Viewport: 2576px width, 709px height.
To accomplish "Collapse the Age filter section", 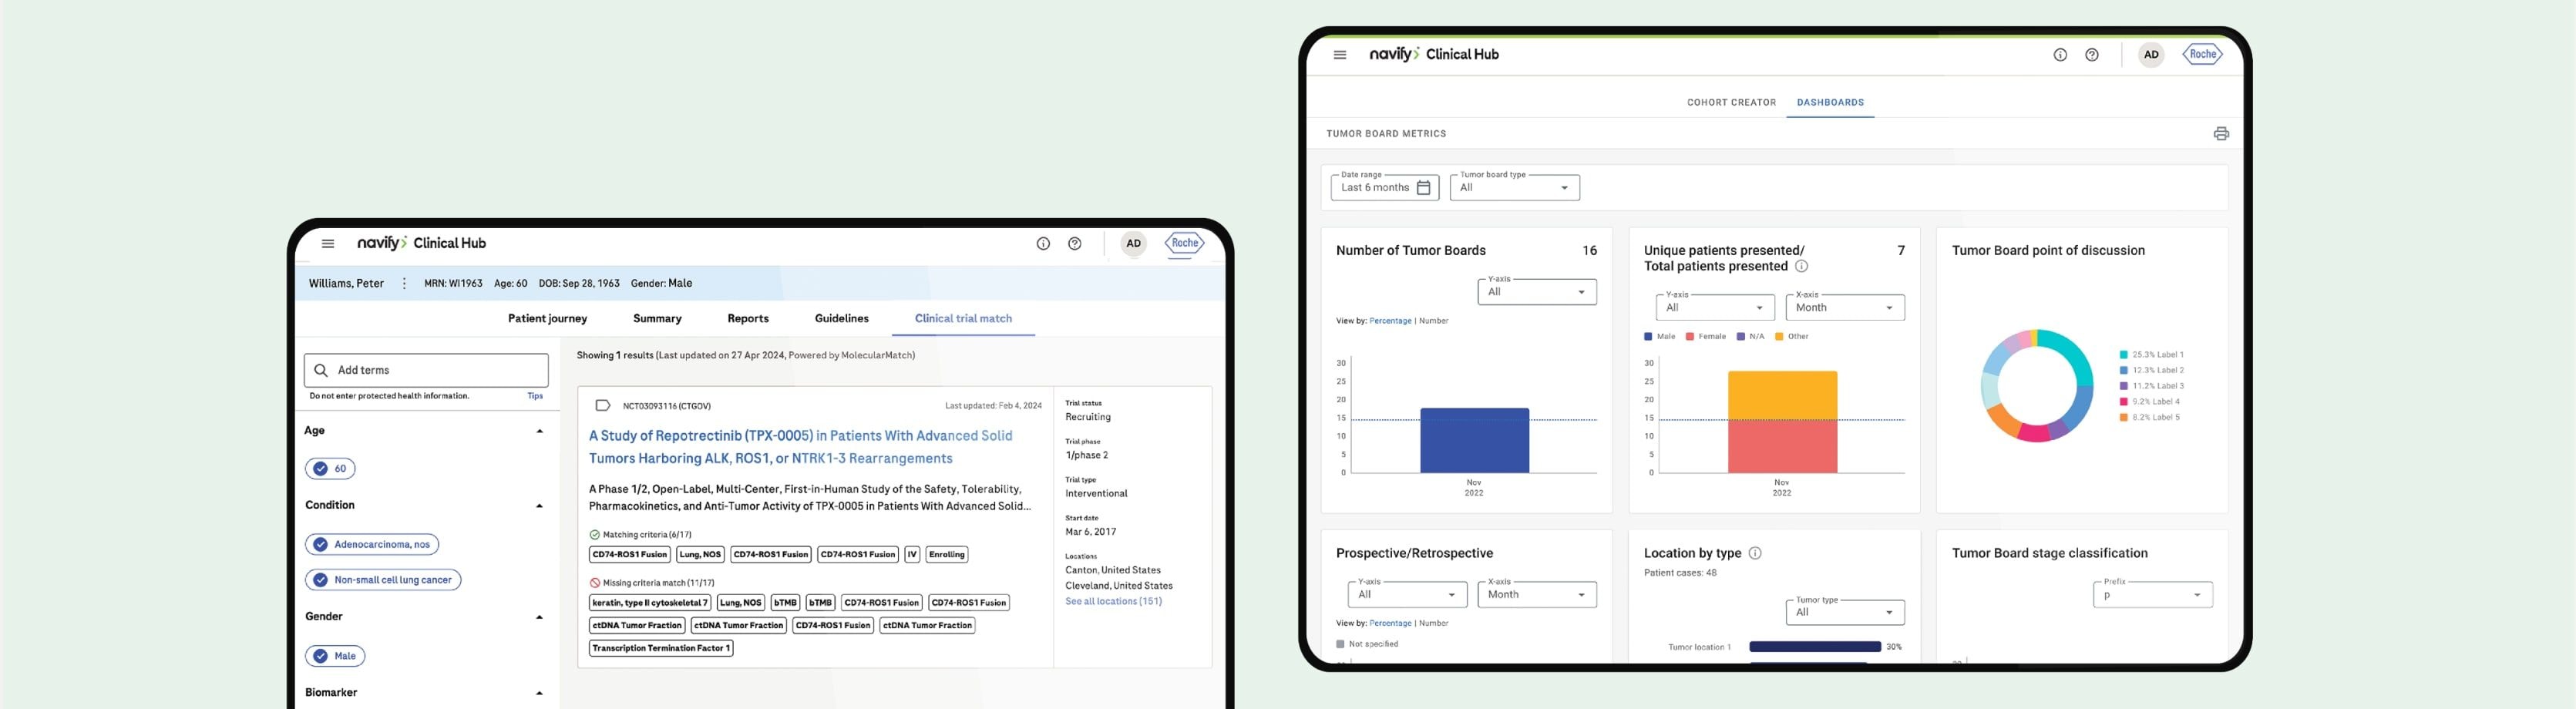I will (x=540, y=431).
